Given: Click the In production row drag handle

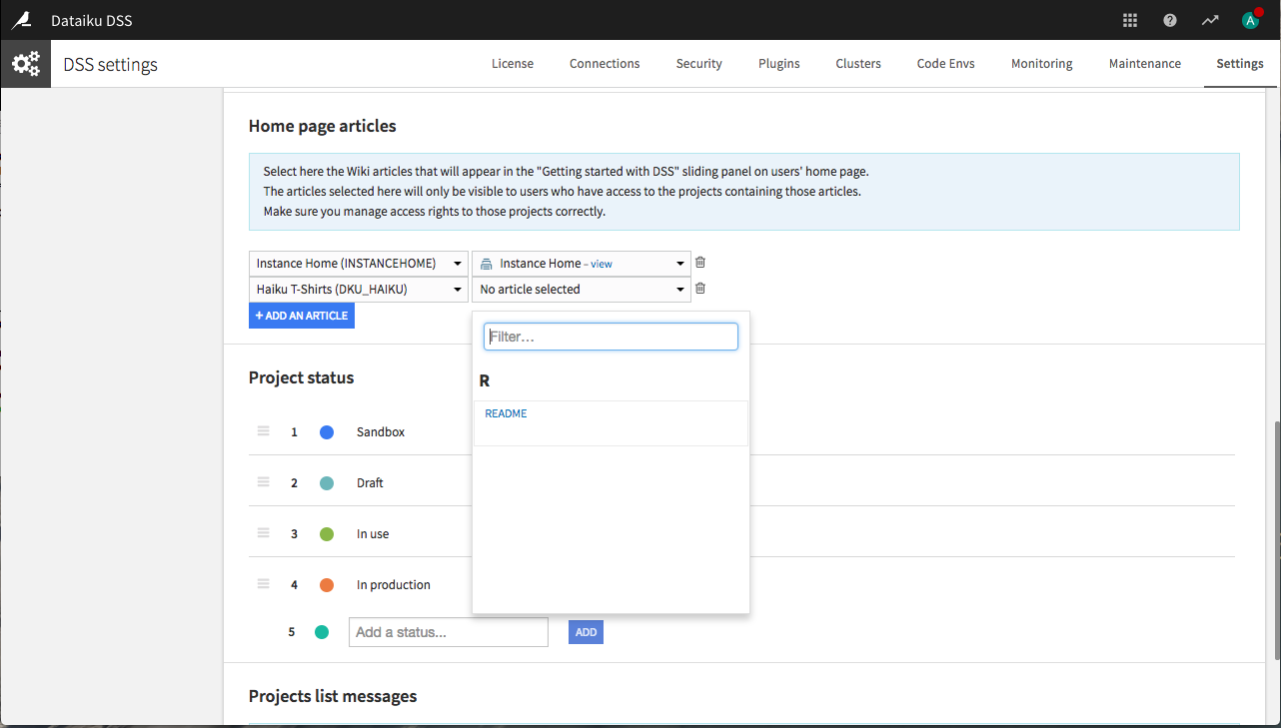Looking at the screenshot, I should (264, 584).
